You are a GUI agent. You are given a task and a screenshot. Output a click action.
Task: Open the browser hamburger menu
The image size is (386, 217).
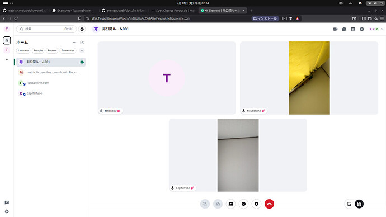[x=382, y=18]
